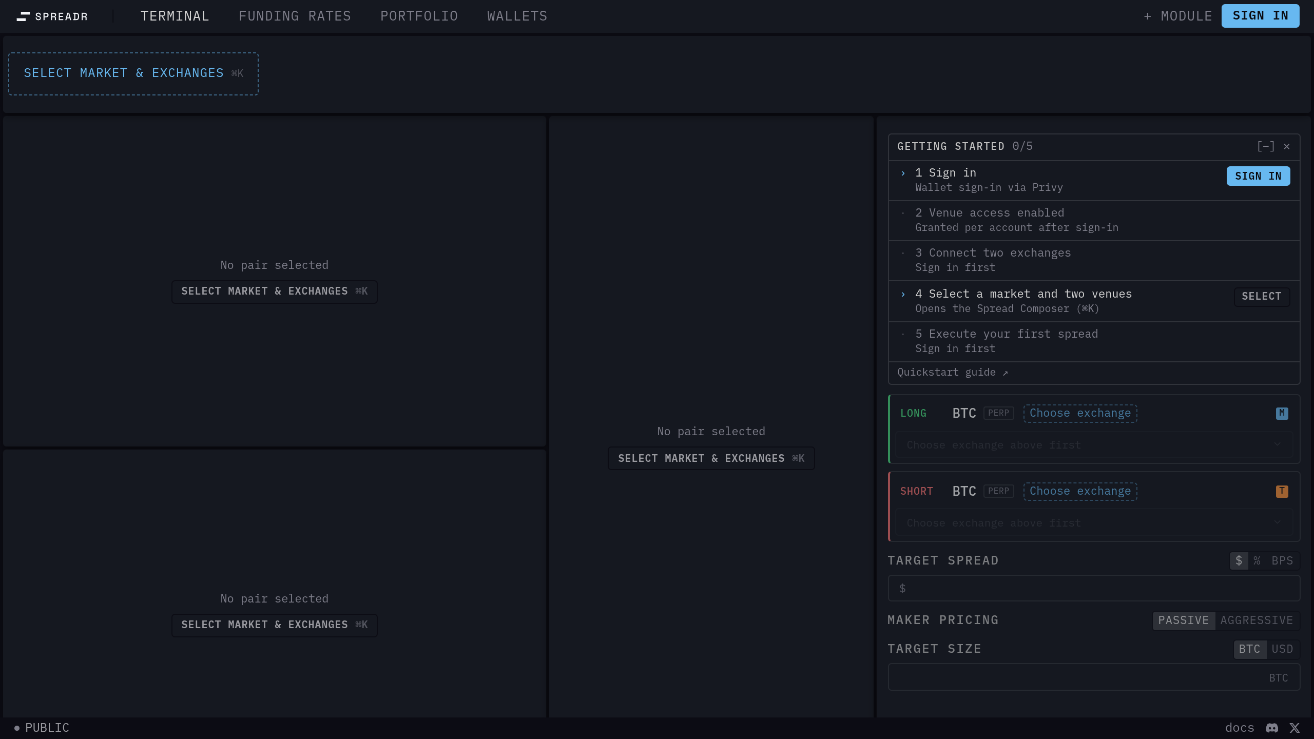Click dashed SELECT MARKET & EXCHANGES at top
The height and width of the screenshot is (739, 1314).
133,73
